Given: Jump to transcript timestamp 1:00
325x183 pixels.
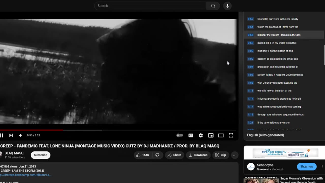Looking at the screenshot, I should point(250,51).
